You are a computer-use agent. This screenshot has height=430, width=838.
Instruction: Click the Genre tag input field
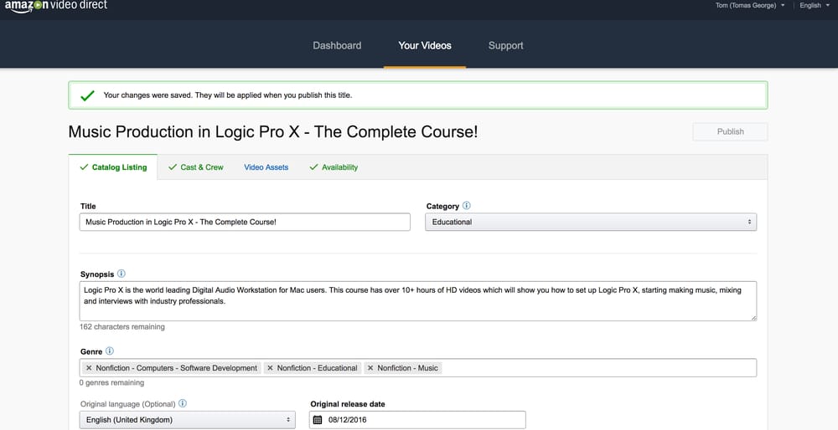418,367
